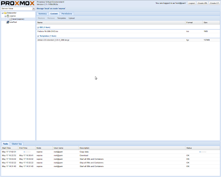The height and width of the screenshot is (177, 221).
Task: Collapse the veprox tree node
Action: point(5,16)
